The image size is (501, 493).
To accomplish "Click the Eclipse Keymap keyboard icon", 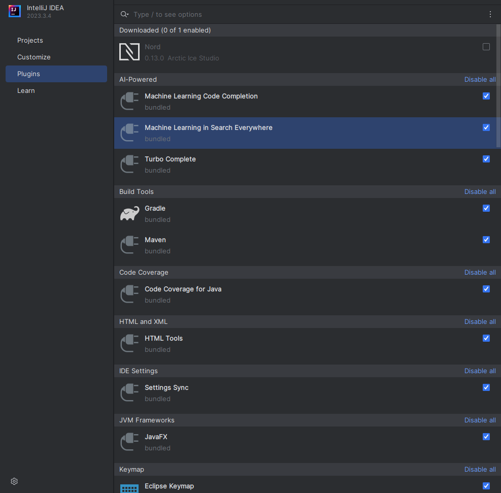I will (x=129, y=488).
